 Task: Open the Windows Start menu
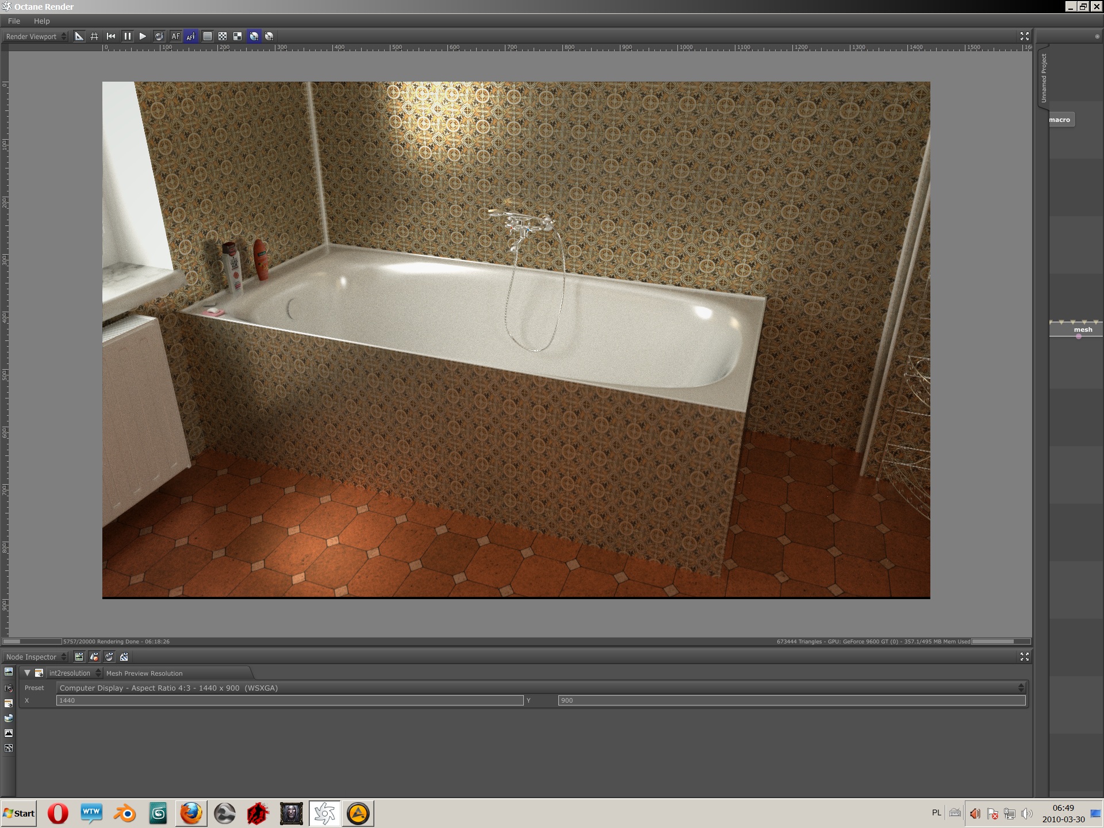(19, 813)
